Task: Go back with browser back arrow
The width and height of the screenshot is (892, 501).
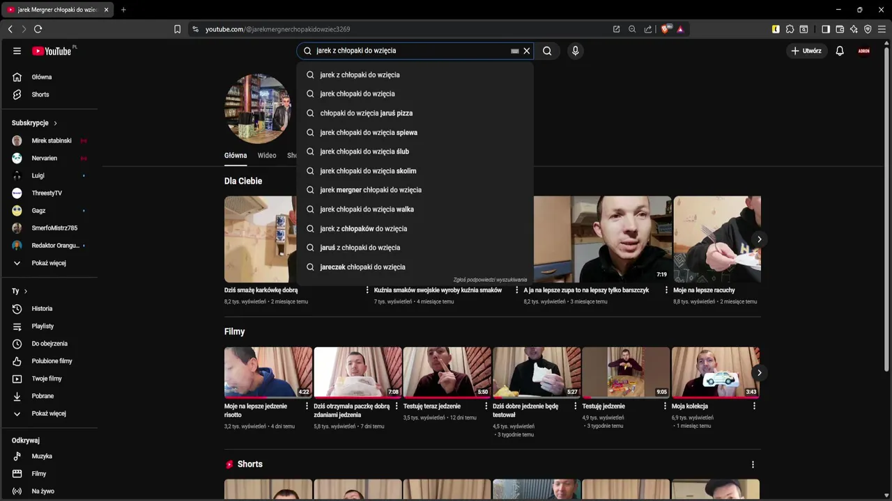Action: point(10,29)
